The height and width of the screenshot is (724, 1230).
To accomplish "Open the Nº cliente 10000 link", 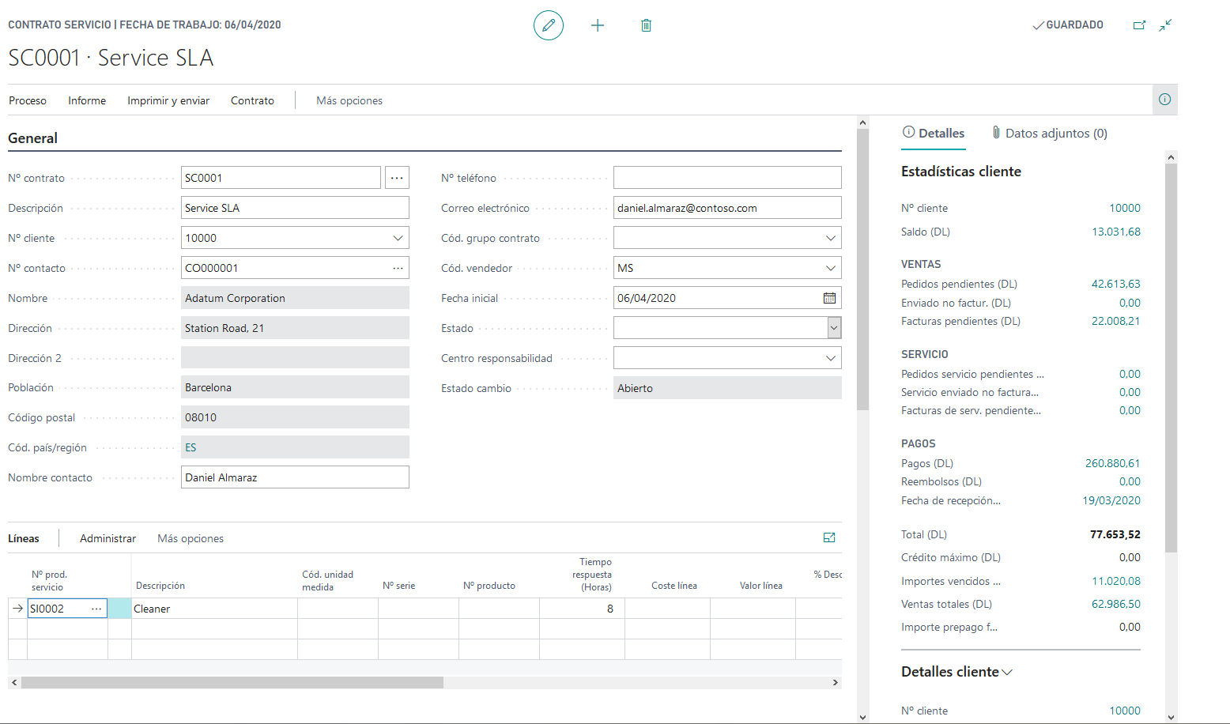I will pos(1124,207).
